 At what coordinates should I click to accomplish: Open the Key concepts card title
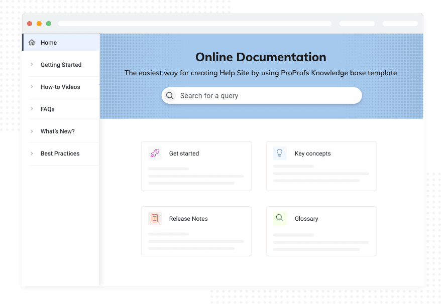[312, 154]
